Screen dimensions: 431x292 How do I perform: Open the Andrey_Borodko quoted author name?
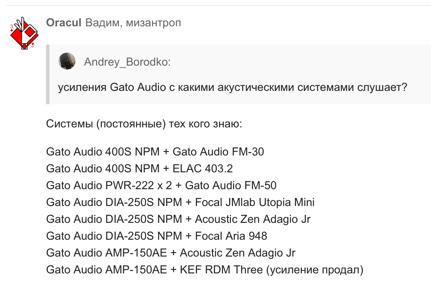point(127,62)
